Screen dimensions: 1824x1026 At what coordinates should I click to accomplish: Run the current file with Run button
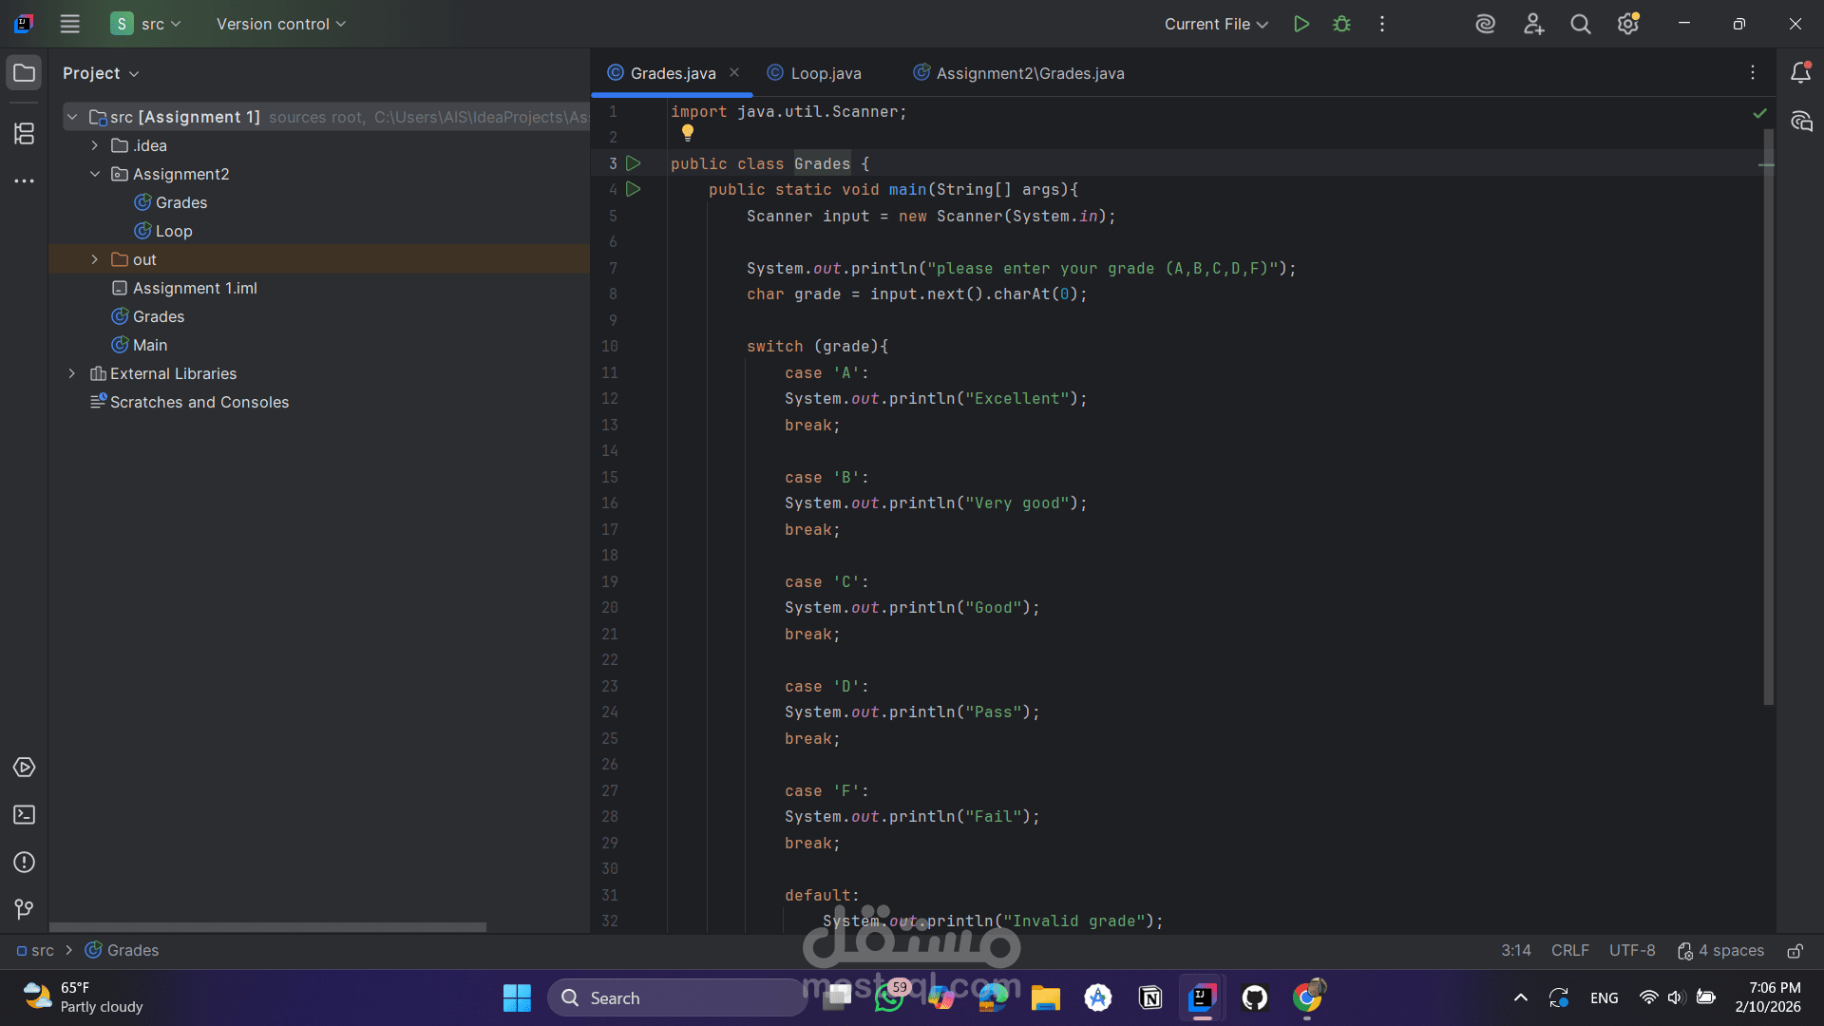coord(1301,24)
